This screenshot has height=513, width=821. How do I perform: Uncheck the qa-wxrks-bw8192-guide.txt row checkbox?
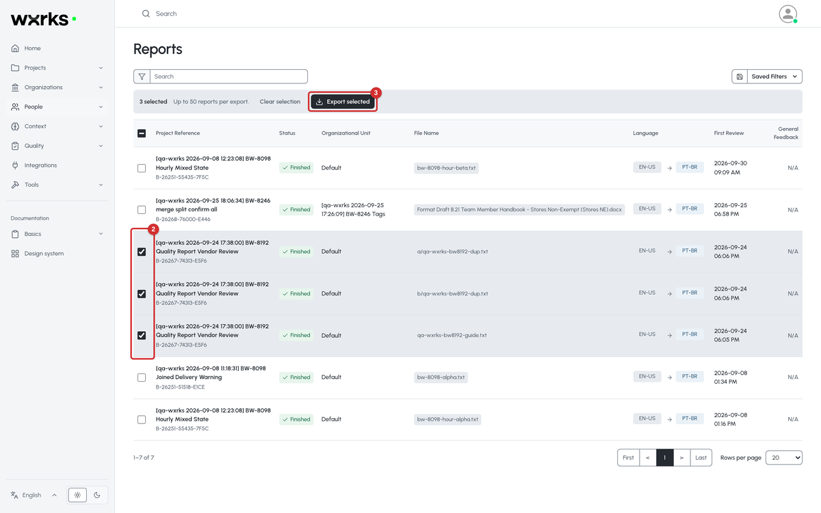[x=142, y=336]
